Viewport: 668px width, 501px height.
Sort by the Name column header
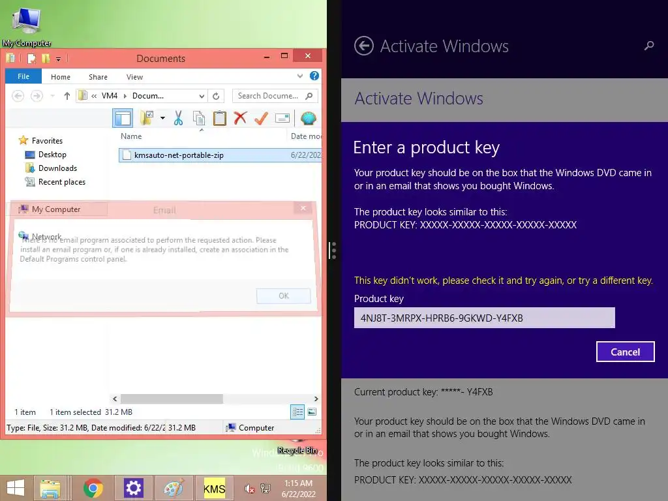coord(130,136)
